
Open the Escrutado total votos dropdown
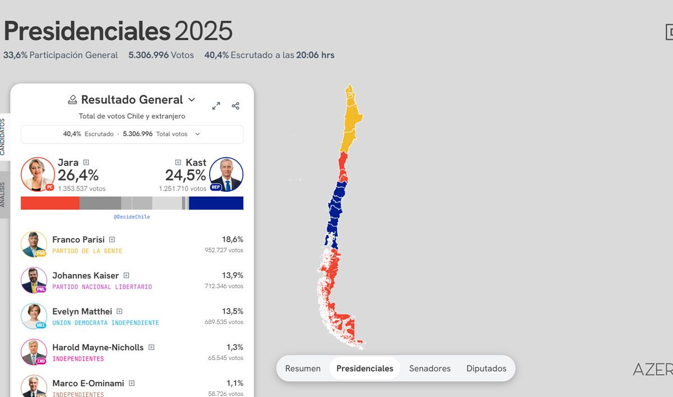click(197, 134)
